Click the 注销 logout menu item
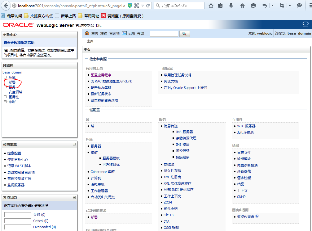The height and width of the screenshot is (231, 312). click(104, 33)
